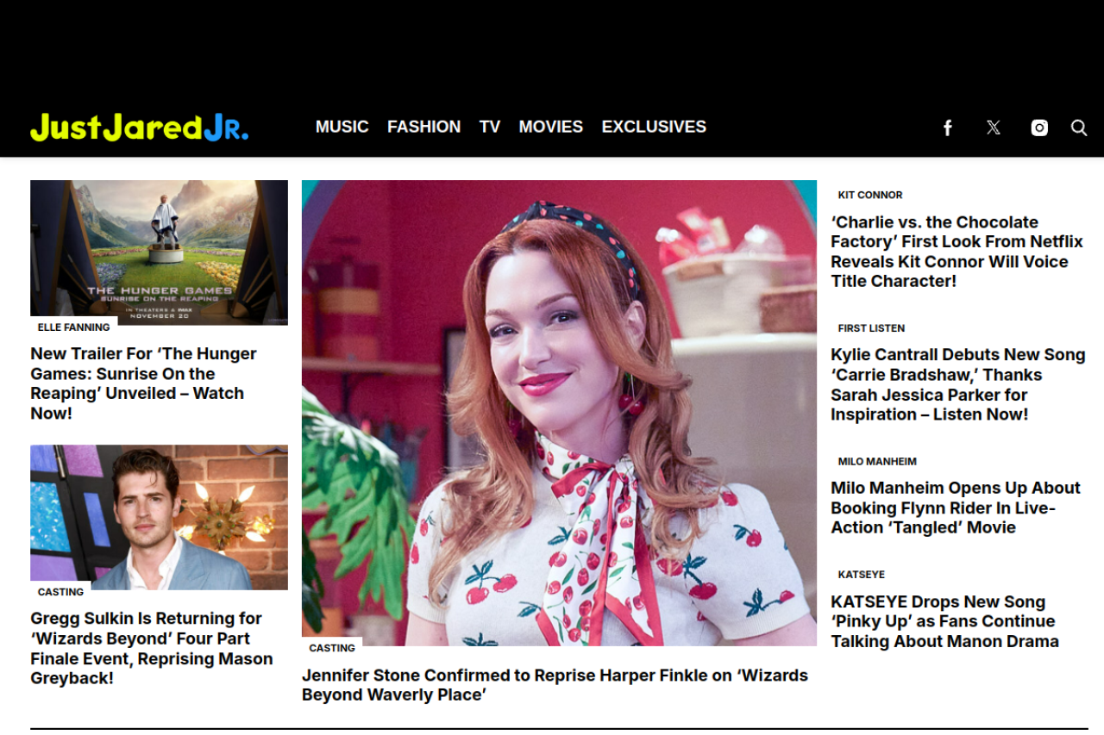
Task: Open the TV menu section
Action: click(x=490, y=127)
